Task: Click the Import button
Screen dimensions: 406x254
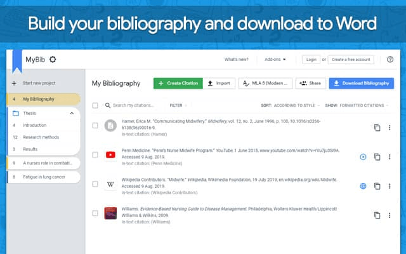Action: tap(219, 83)
